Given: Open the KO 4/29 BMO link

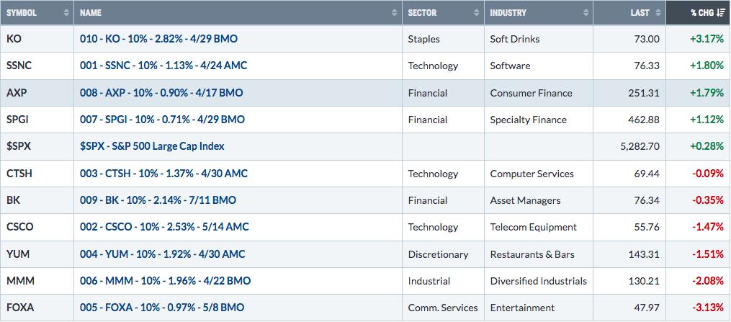Looking at the screenshot, I should (158, 39).
